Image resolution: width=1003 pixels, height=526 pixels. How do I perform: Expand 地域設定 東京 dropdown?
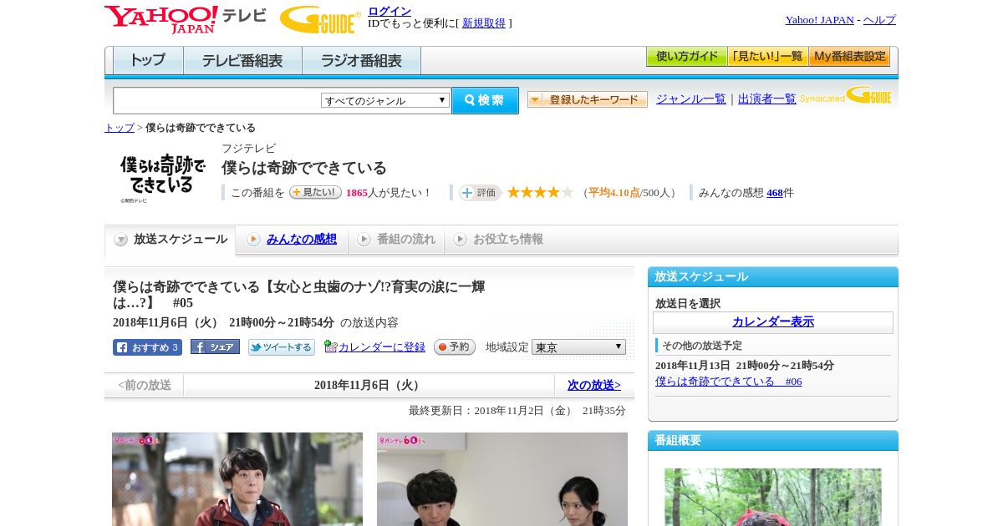click(x=578, y=347)
